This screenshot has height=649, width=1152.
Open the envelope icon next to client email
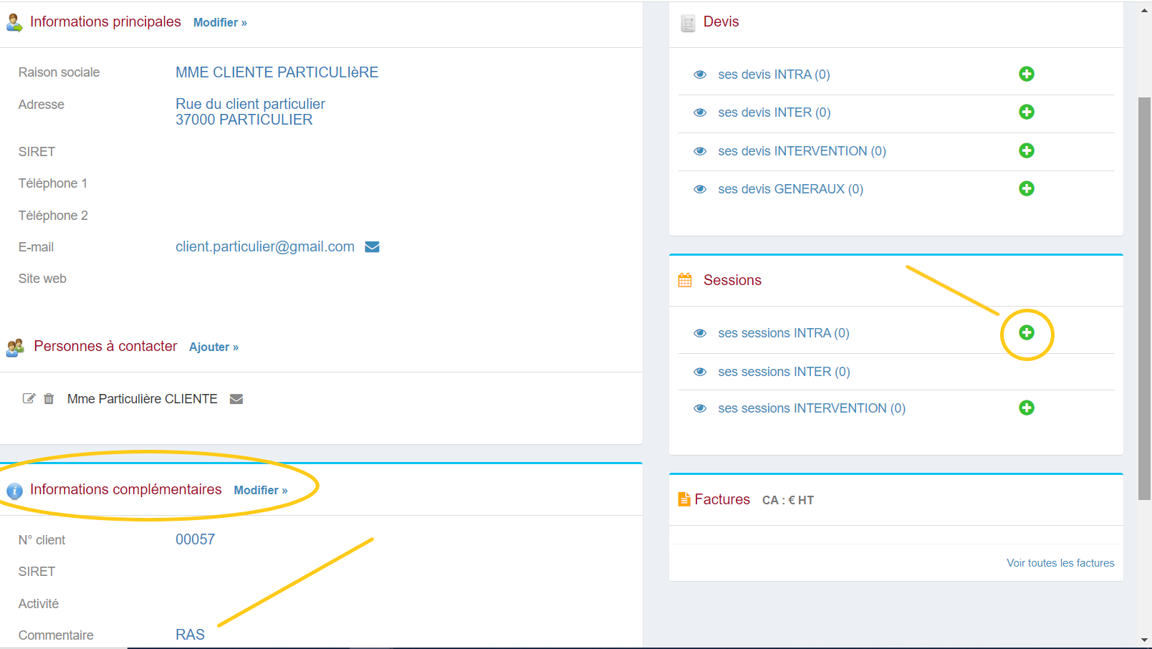[372, 246]
